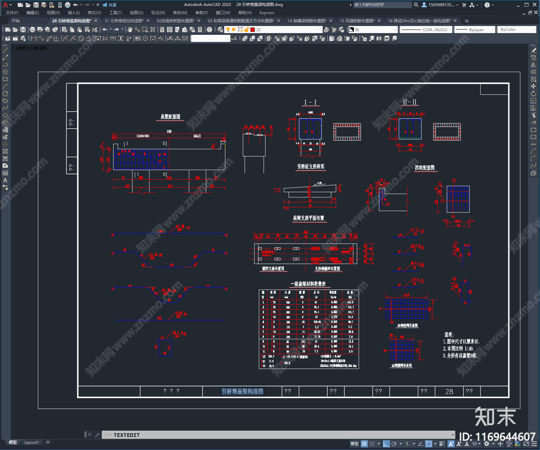
Task: Switch to the 31 引桥墩桩柱构造图 tab
Action: 124,21
